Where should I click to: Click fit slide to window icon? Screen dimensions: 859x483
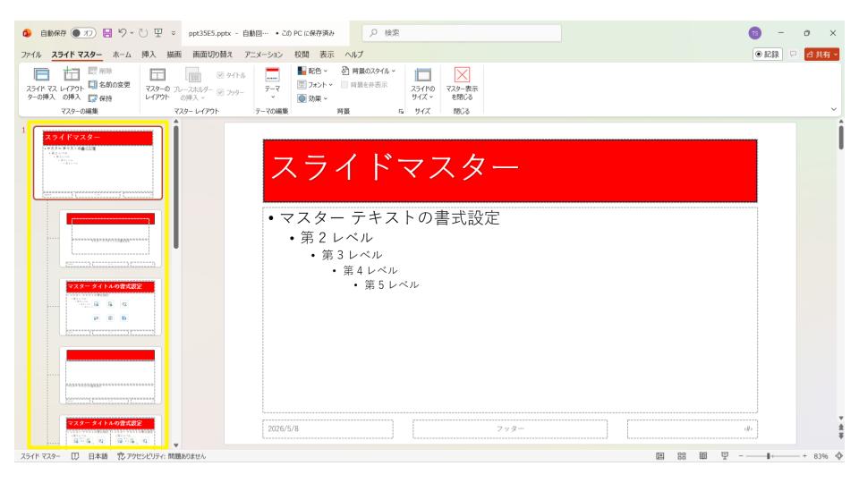coord(839,455)
